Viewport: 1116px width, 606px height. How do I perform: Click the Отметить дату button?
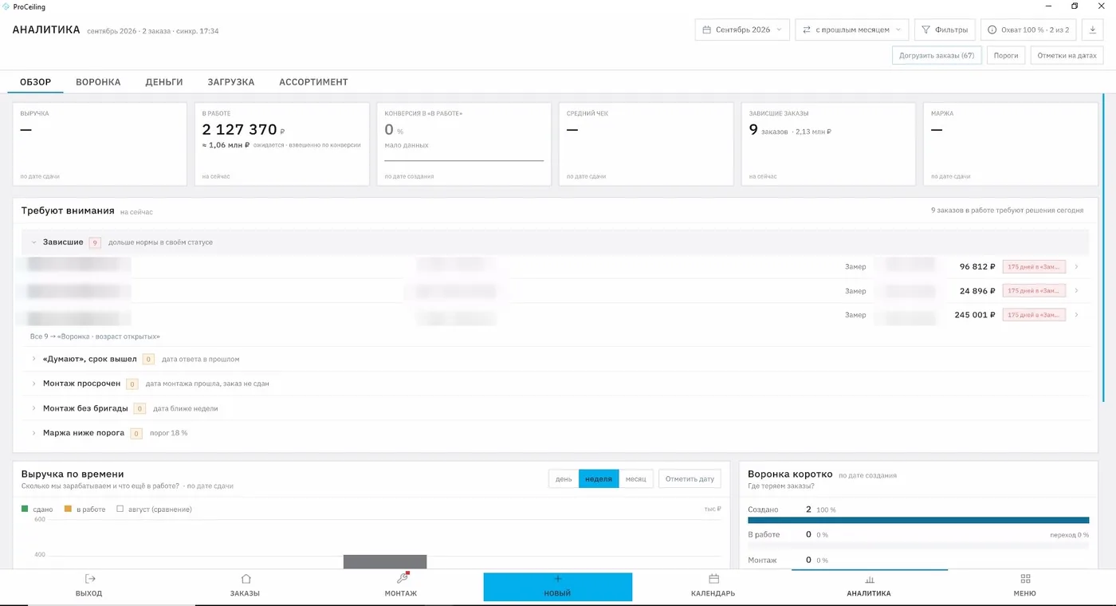pyautogui.click(x=690, y=478)
